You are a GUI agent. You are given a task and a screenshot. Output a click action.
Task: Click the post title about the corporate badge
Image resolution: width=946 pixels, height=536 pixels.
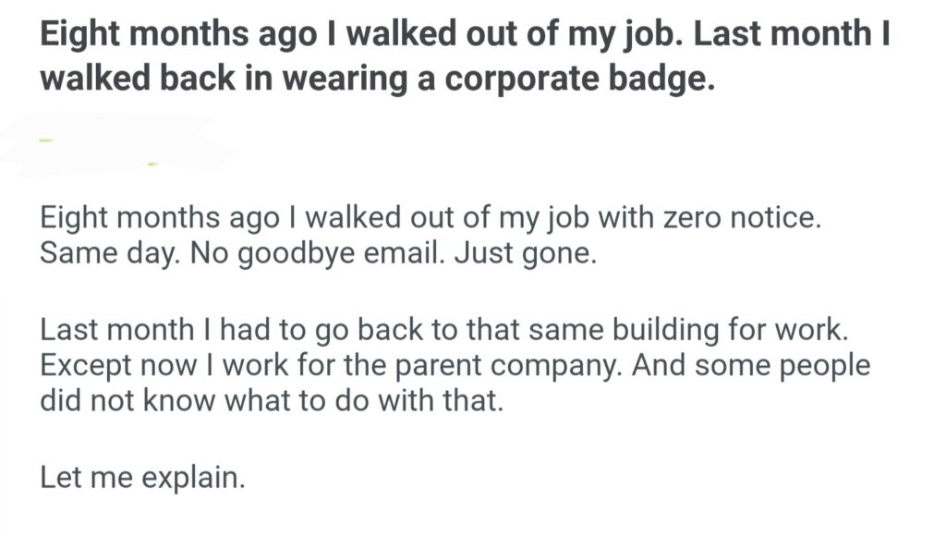pos(462,57)
